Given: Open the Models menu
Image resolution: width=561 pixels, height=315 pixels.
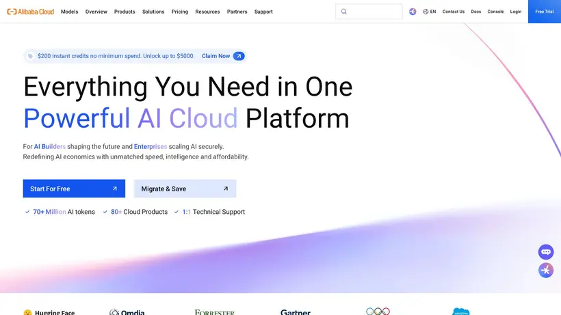Looking at the screenshot, I should tap(69, 12).
